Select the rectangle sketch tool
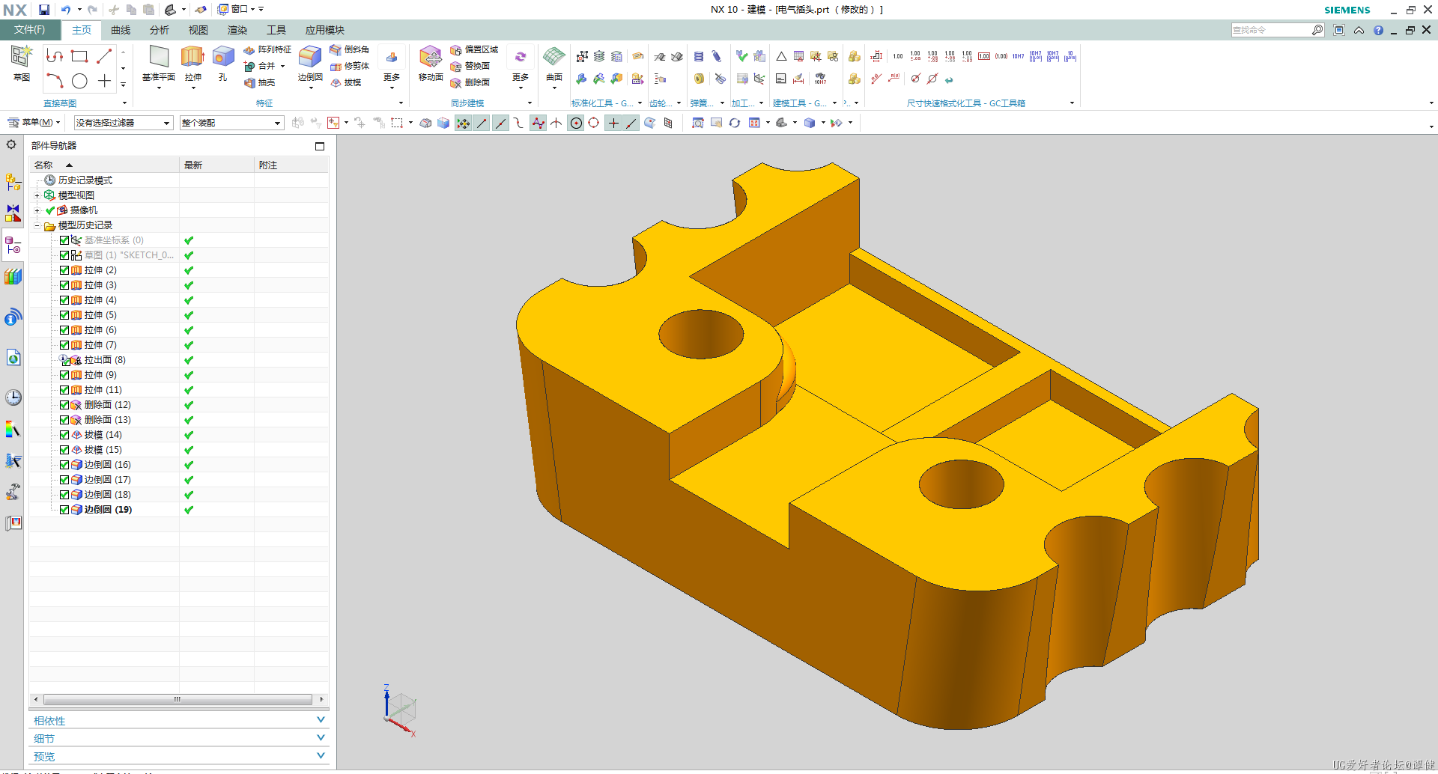The width and height of the screenshot is (1438, 774). tap(79, 56)
